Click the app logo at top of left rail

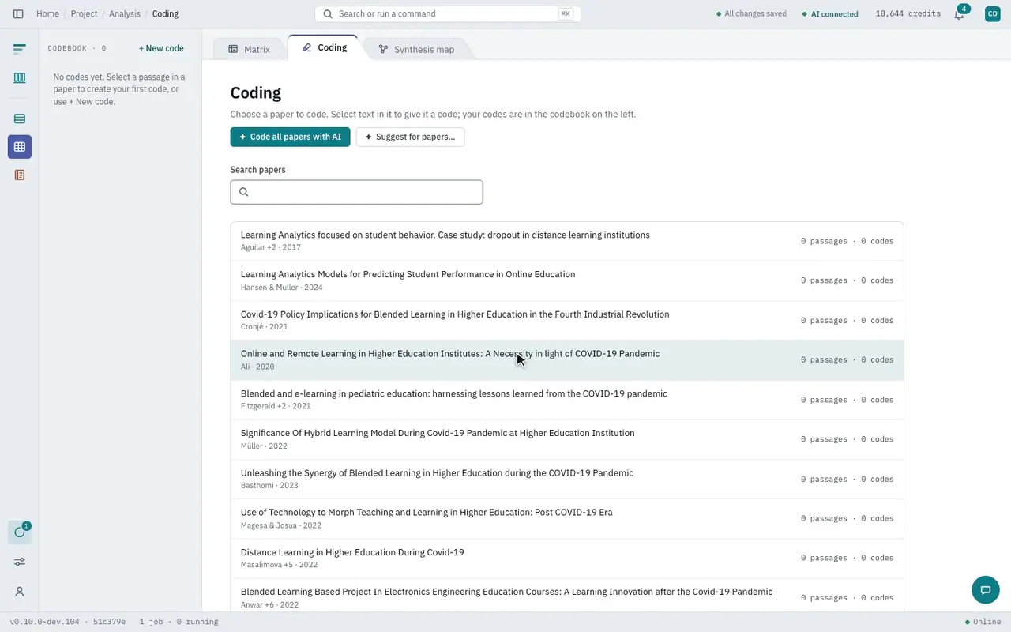(20, 49)
